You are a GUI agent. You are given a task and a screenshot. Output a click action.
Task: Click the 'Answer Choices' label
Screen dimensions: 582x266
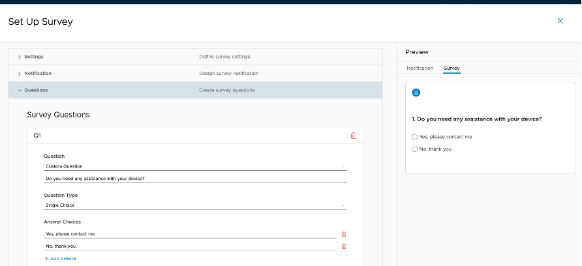tap(63, 222)
